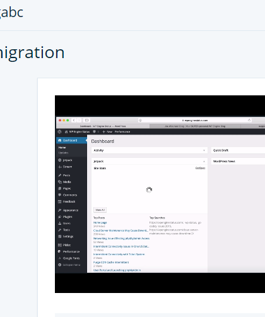Click the red close window dot

coord(60,120)
